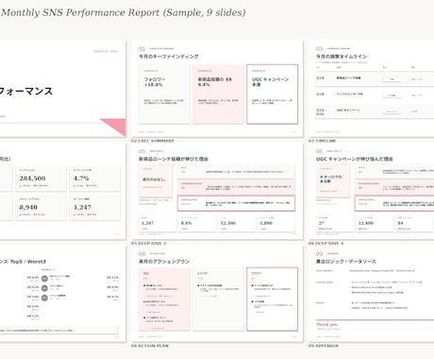Open the 06 UGC campaign slide thumbnail
This screenshot has width=434, height=359.
[x=372, y=191]
